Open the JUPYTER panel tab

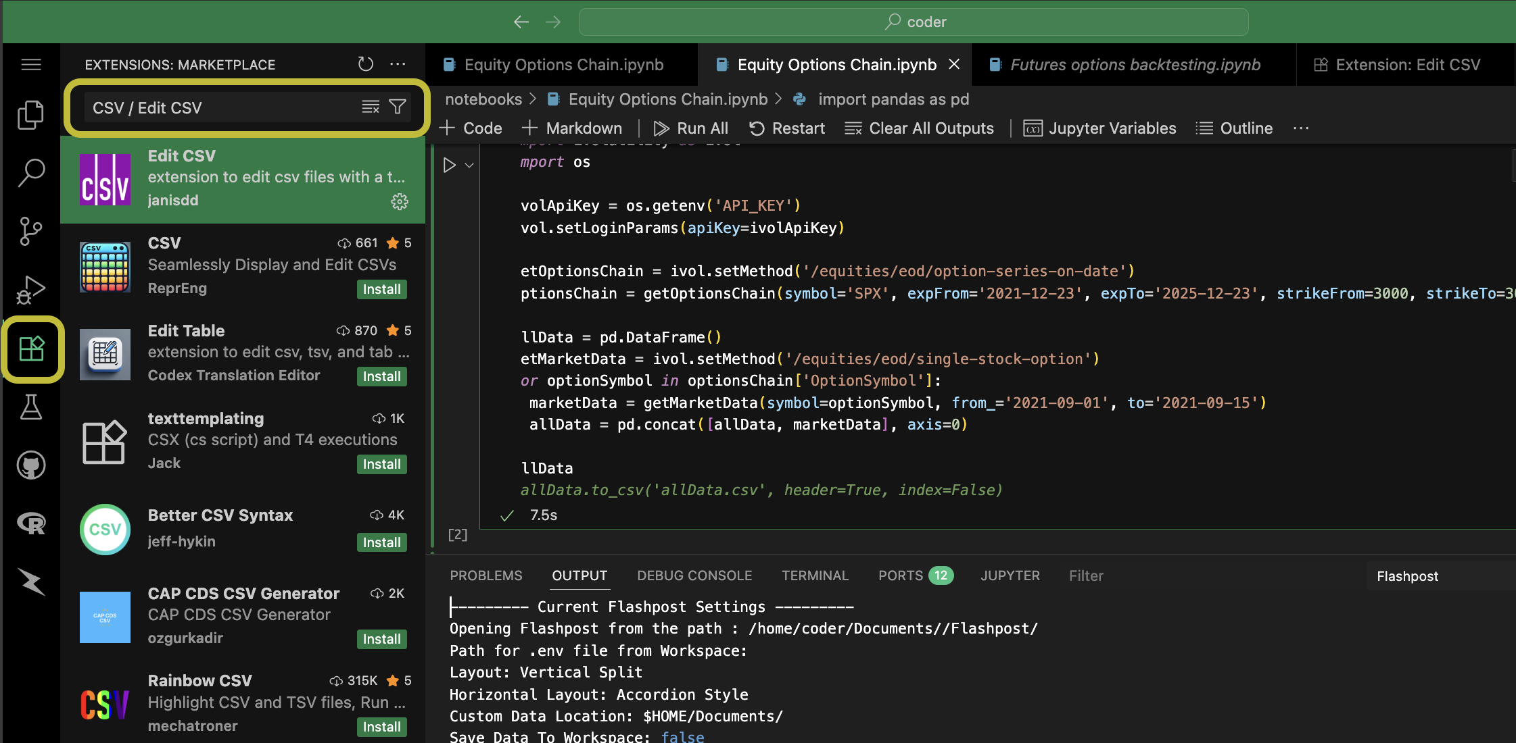tap(1010, 575)
